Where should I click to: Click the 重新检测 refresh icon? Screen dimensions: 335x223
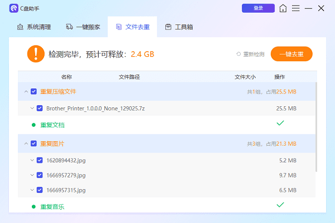click(238, 54)
